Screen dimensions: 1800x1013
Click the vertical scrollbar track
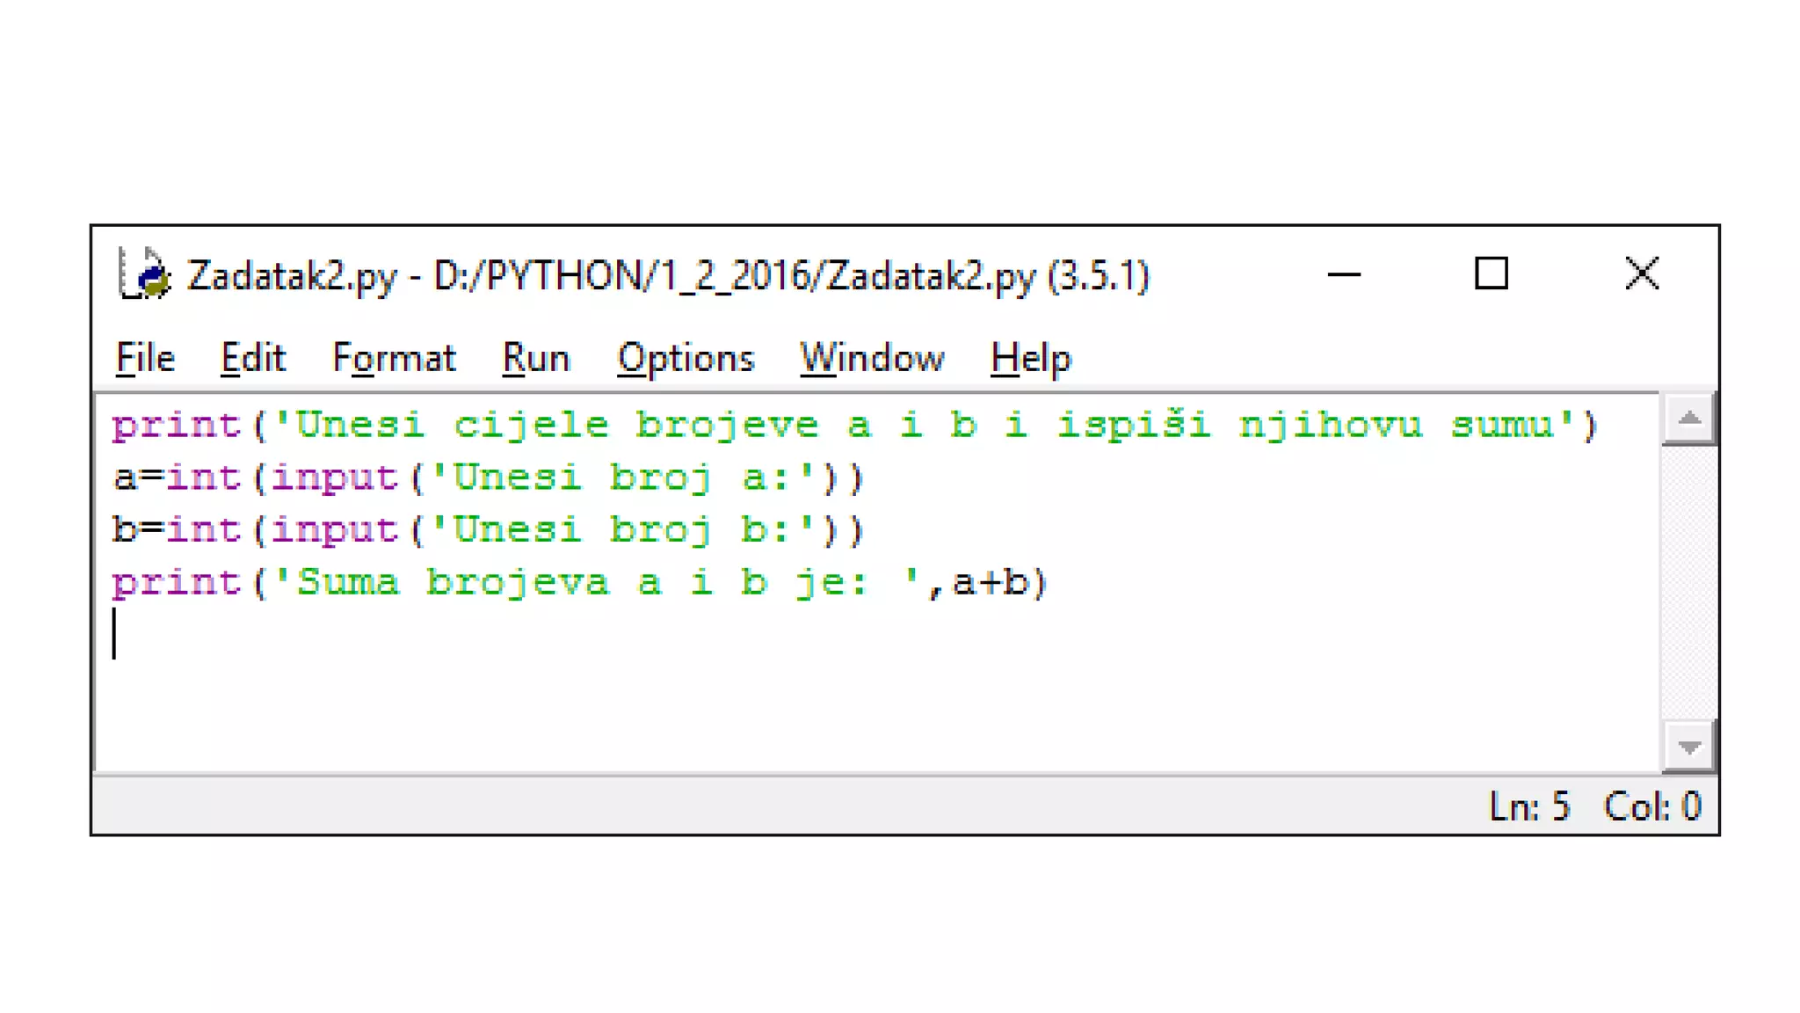1688,580
